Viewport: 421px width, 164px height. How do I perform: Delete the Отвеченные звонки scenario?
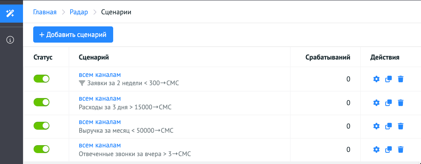click(401, 150)
